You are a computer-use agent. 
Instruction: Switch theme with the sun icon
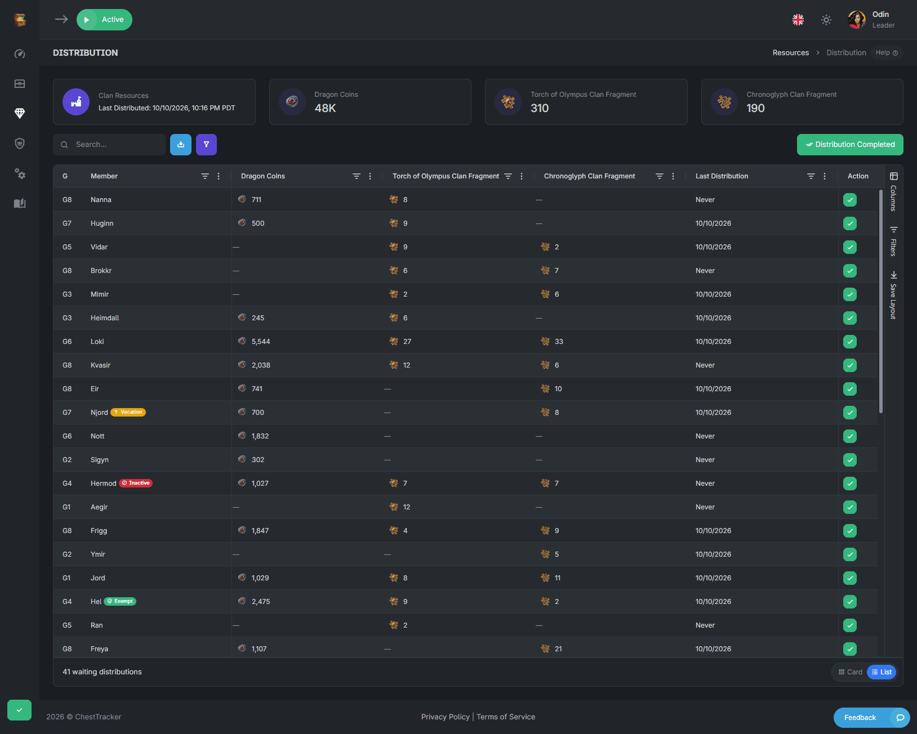pyautogui.click(x=826, y=20)
